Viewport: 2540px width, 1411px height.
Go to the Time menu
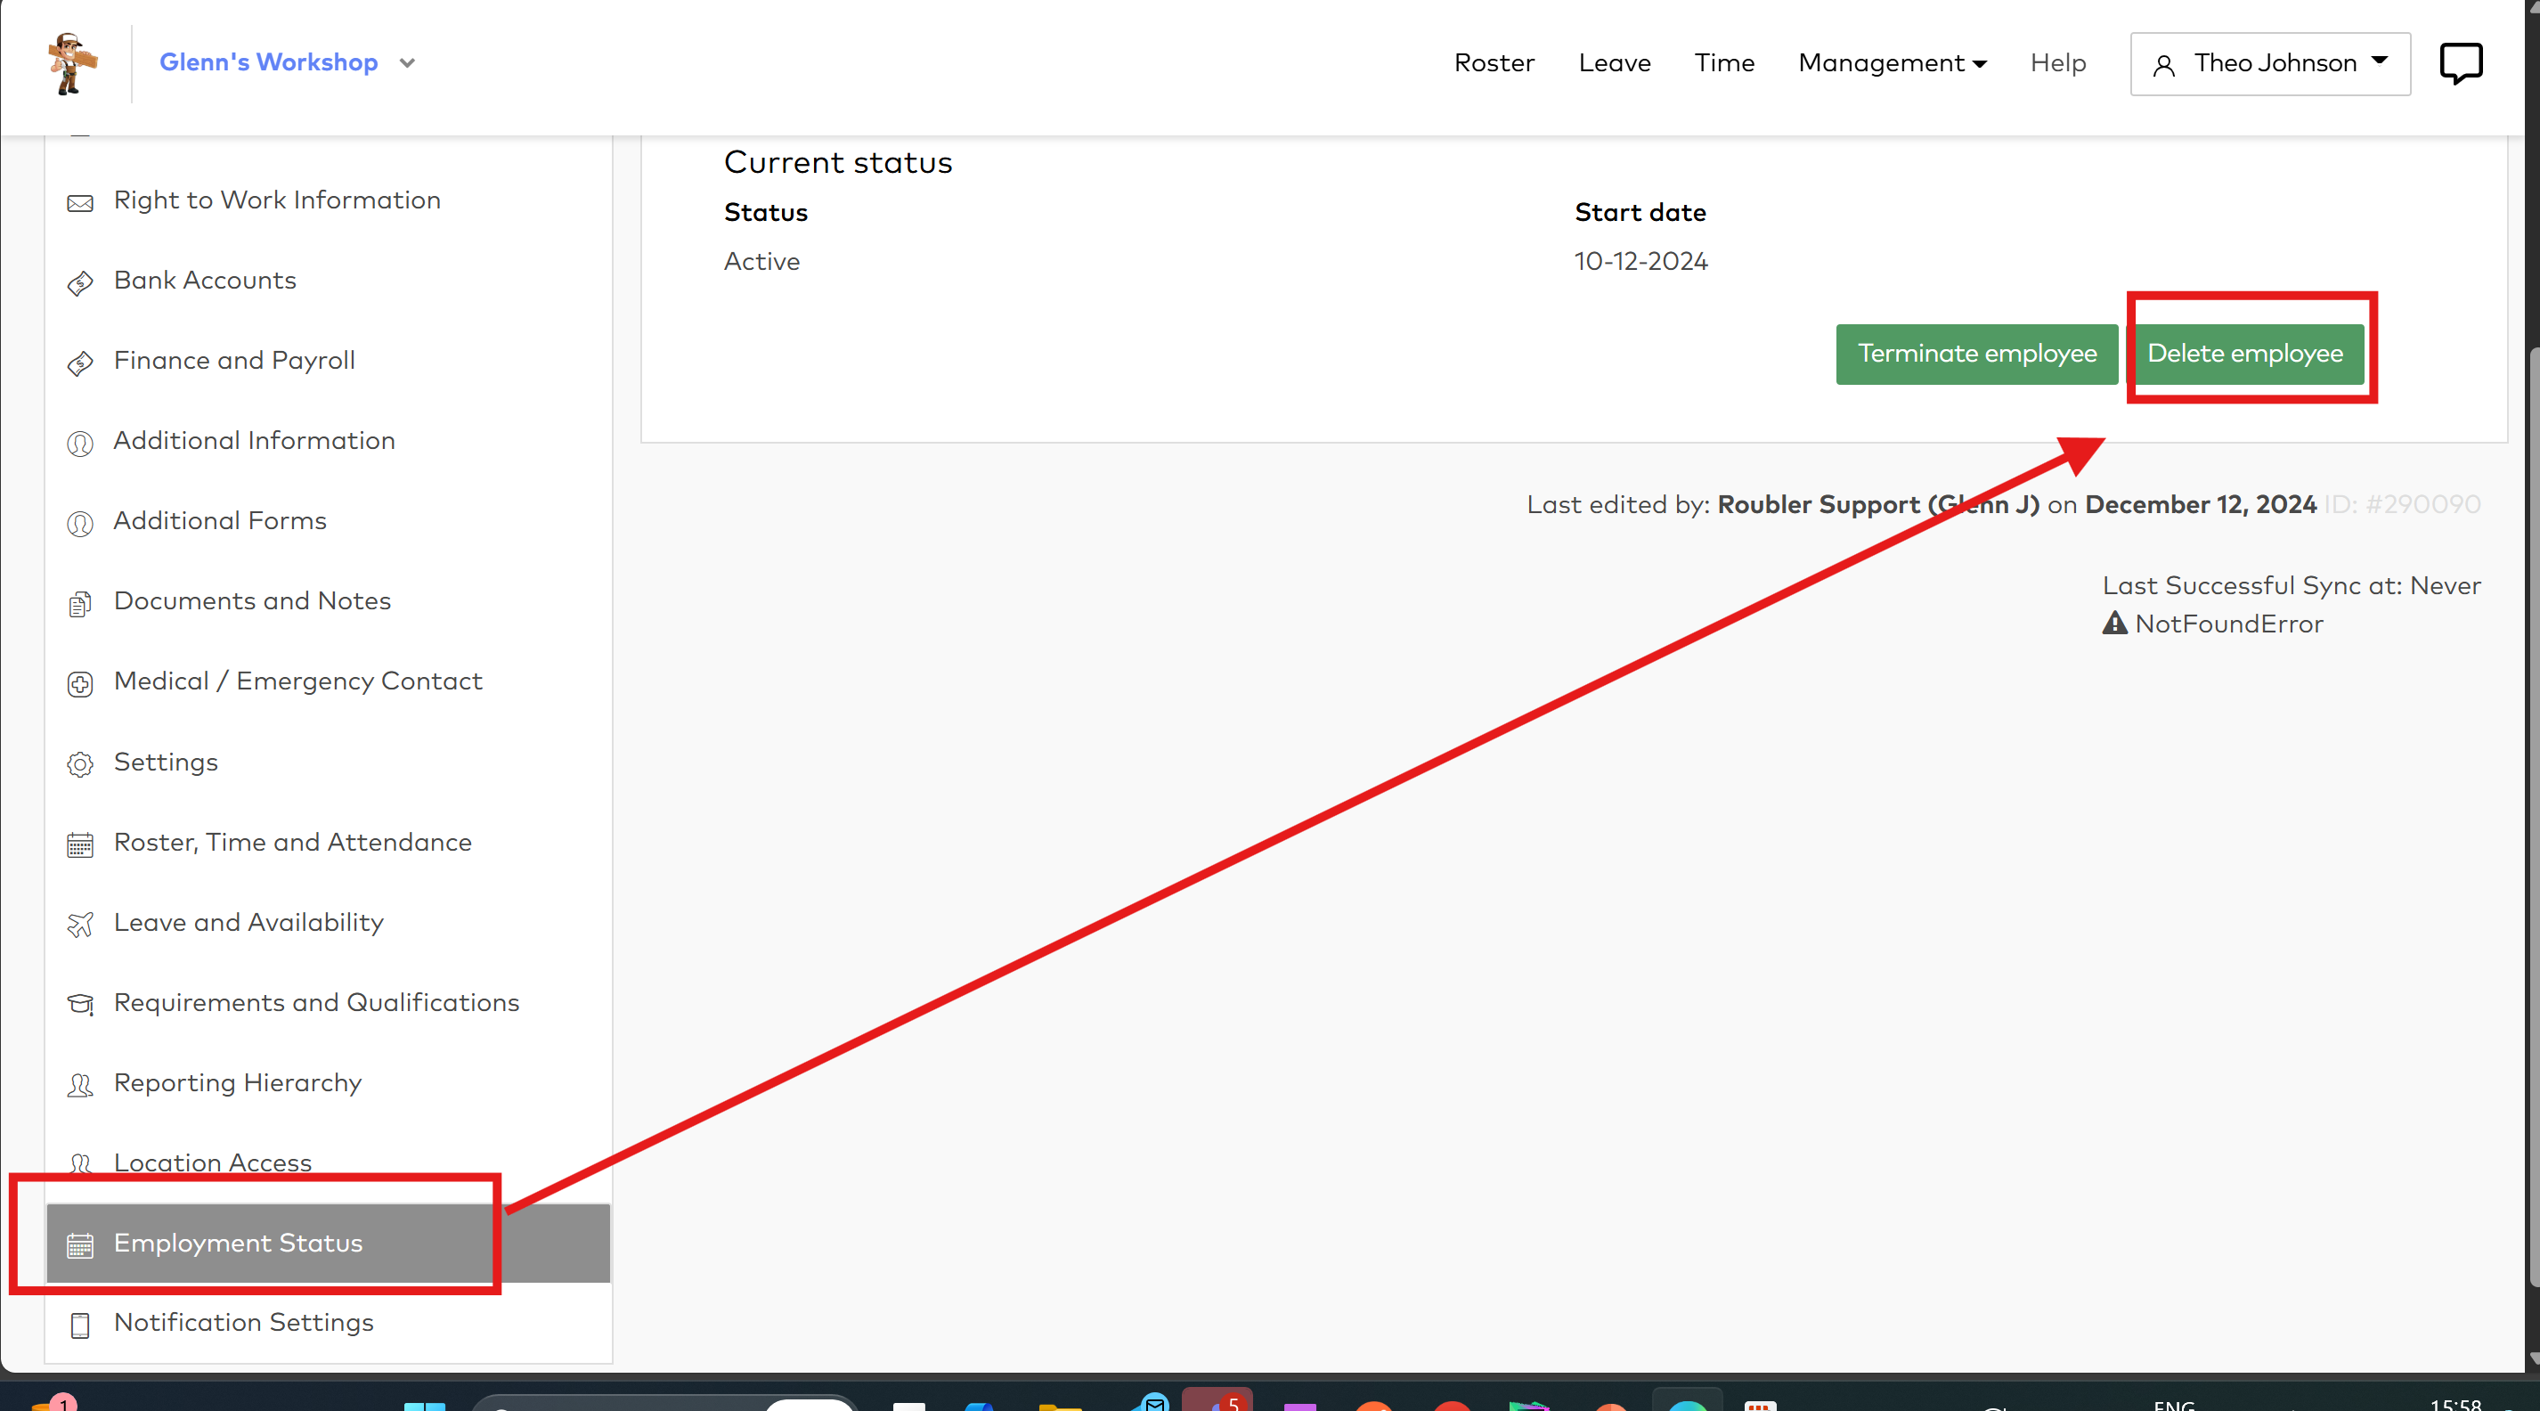pos(1723,63)
